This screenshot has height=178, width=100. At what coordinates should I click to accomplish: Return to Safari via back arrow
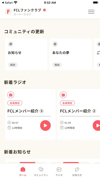click(7, 3)
